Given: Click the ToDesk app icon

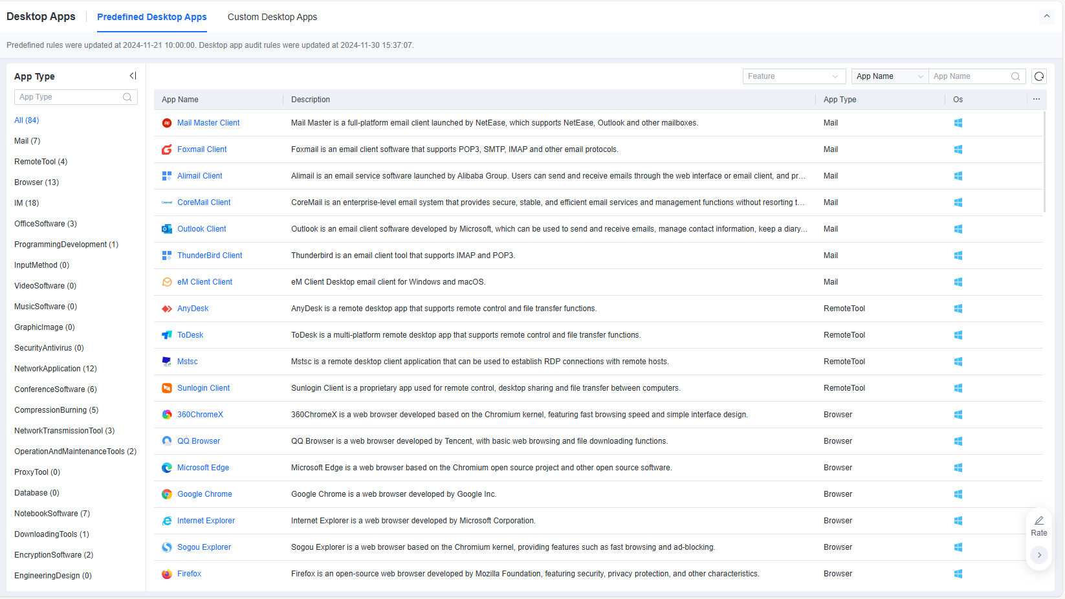Looking at the screenshot, I should (167, 335).
